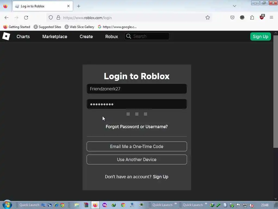278x209 pixels.
Task: Open the Windows Start menu orb
Action: pos(7,205)
